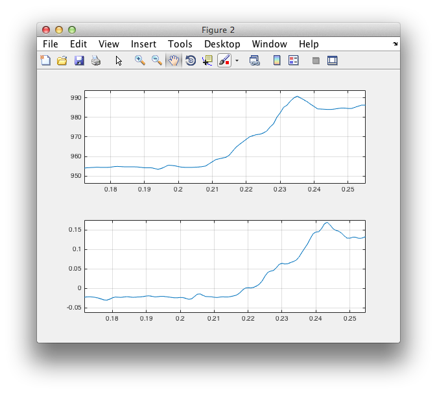The image size is (437, 394).
Task: Open the Insert menu
Action: [x=143, y=44]
